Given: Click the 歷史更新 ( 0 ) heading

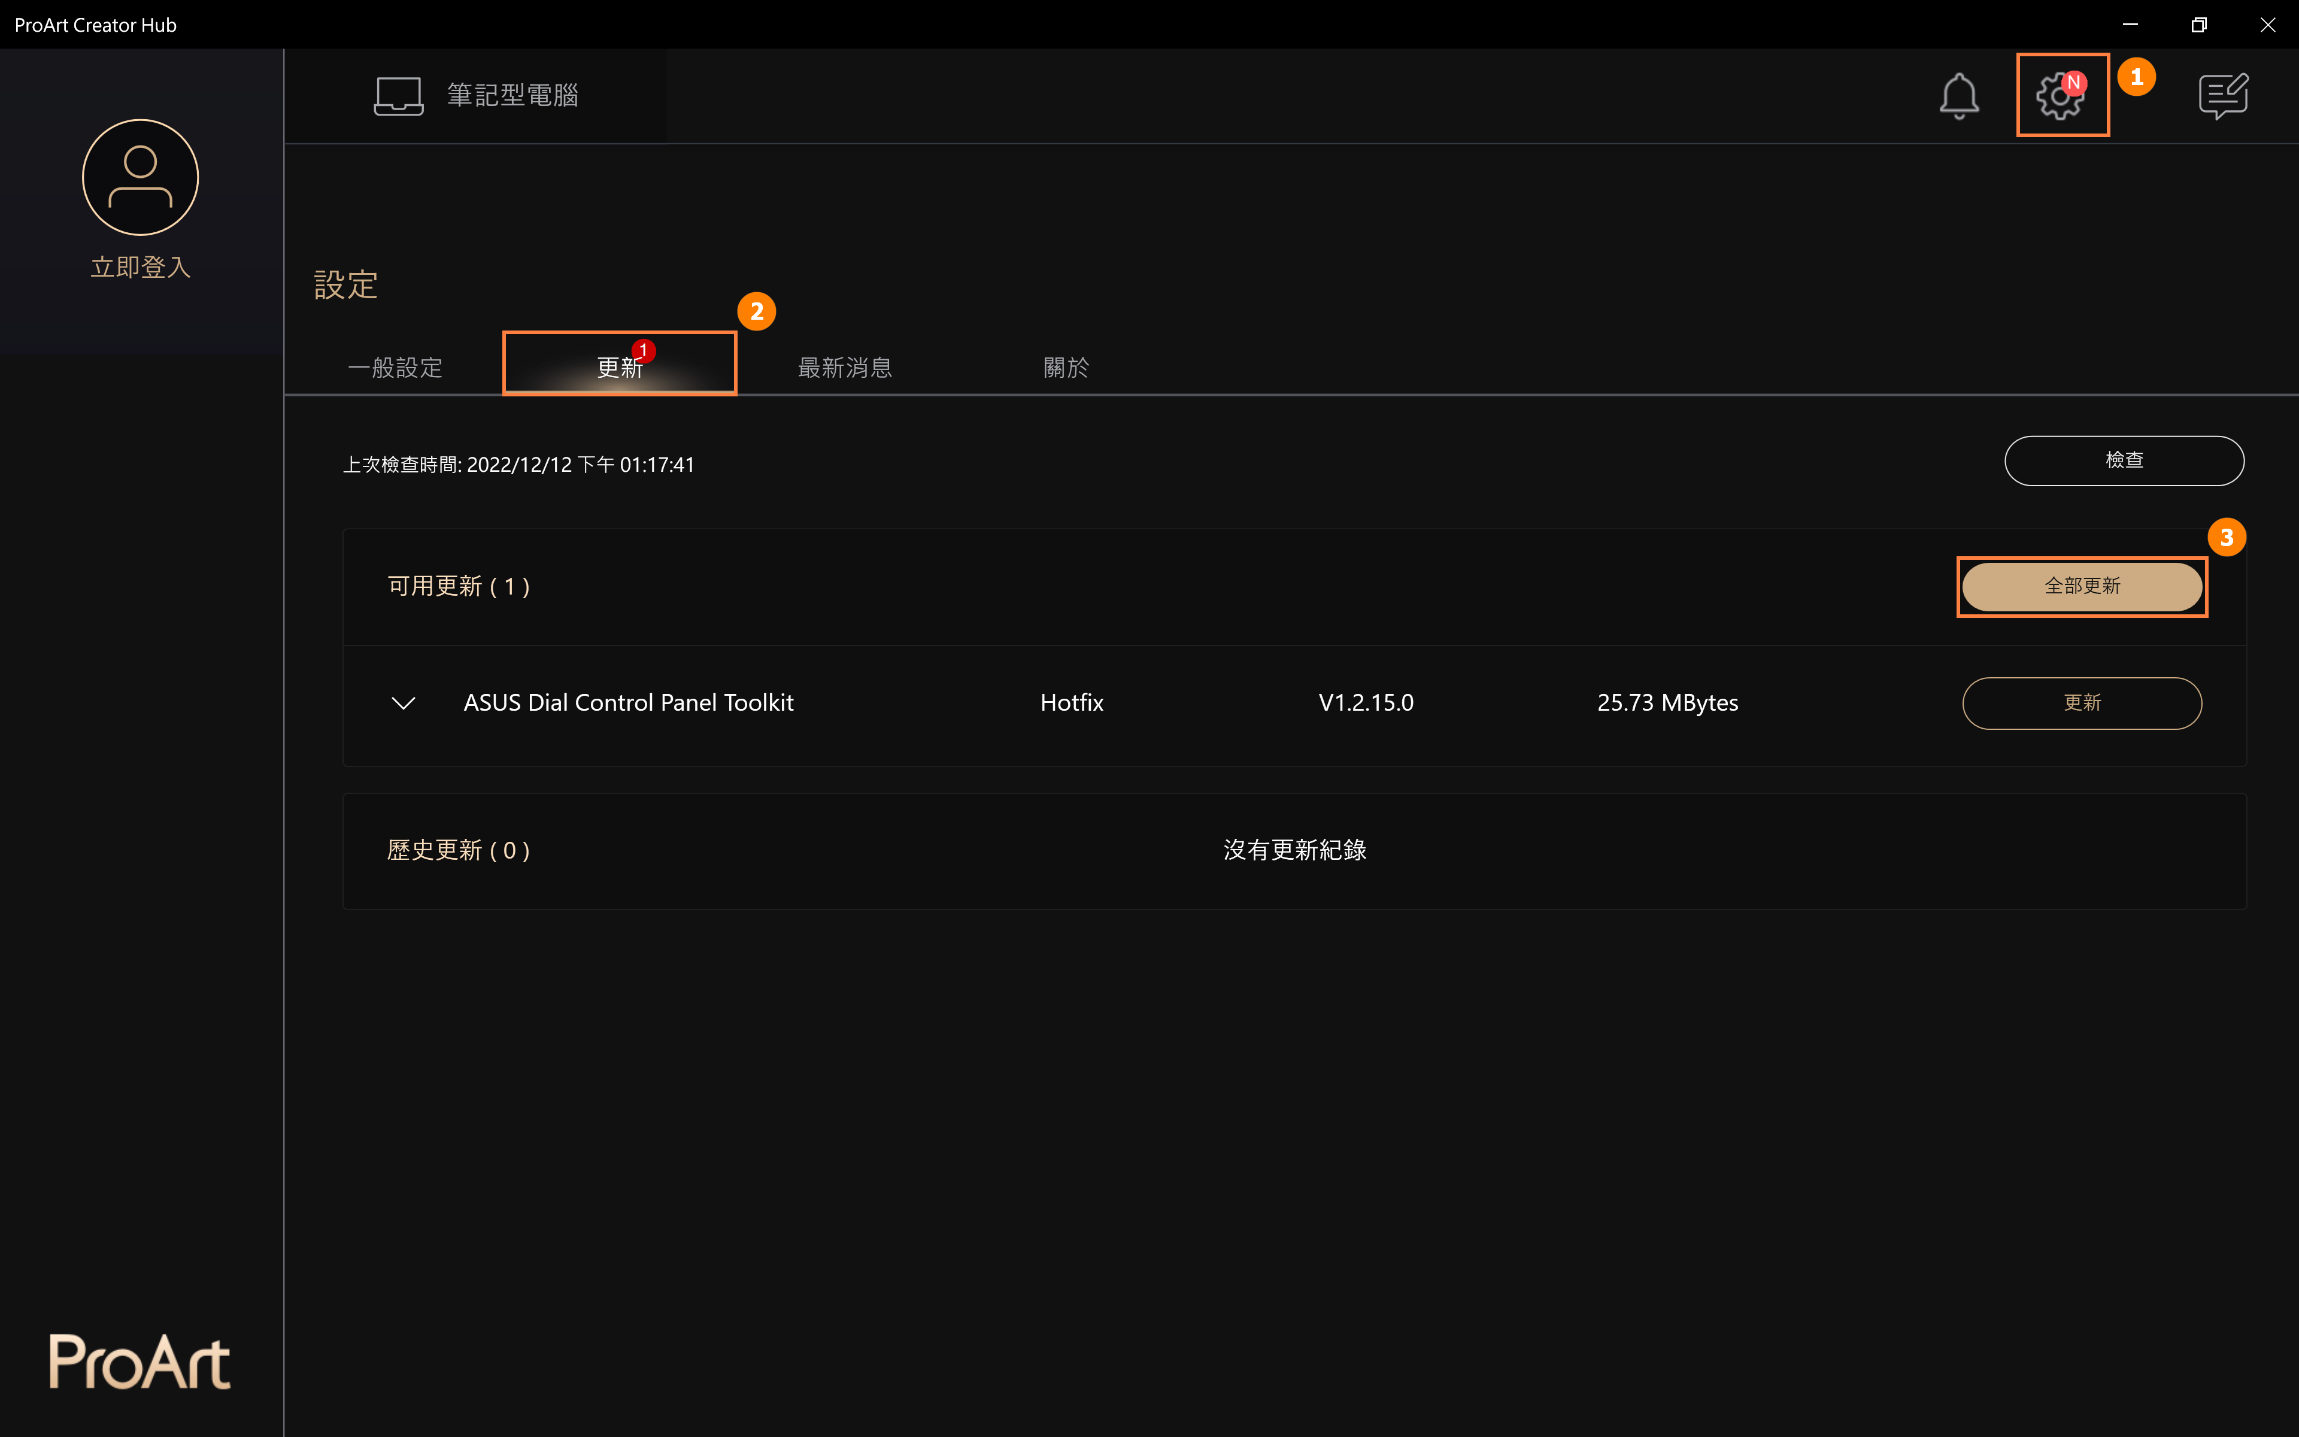Looking at the screenshot, I should [x=459, y=851].
